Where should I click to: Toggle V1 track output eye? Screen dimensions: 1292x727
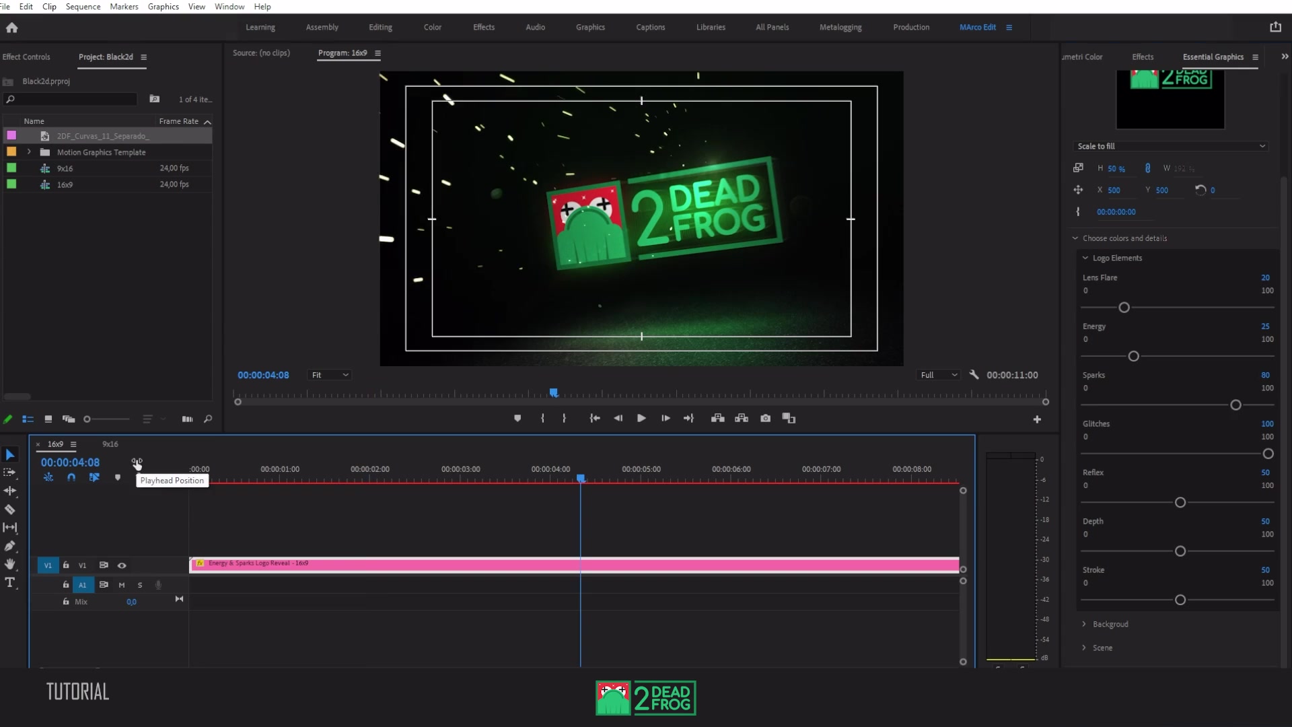[x=122, y=565]
